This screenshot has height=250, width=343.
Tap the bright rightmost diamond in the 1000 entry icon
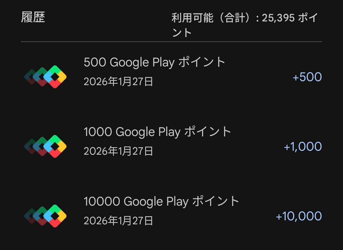tap(55, 146)
